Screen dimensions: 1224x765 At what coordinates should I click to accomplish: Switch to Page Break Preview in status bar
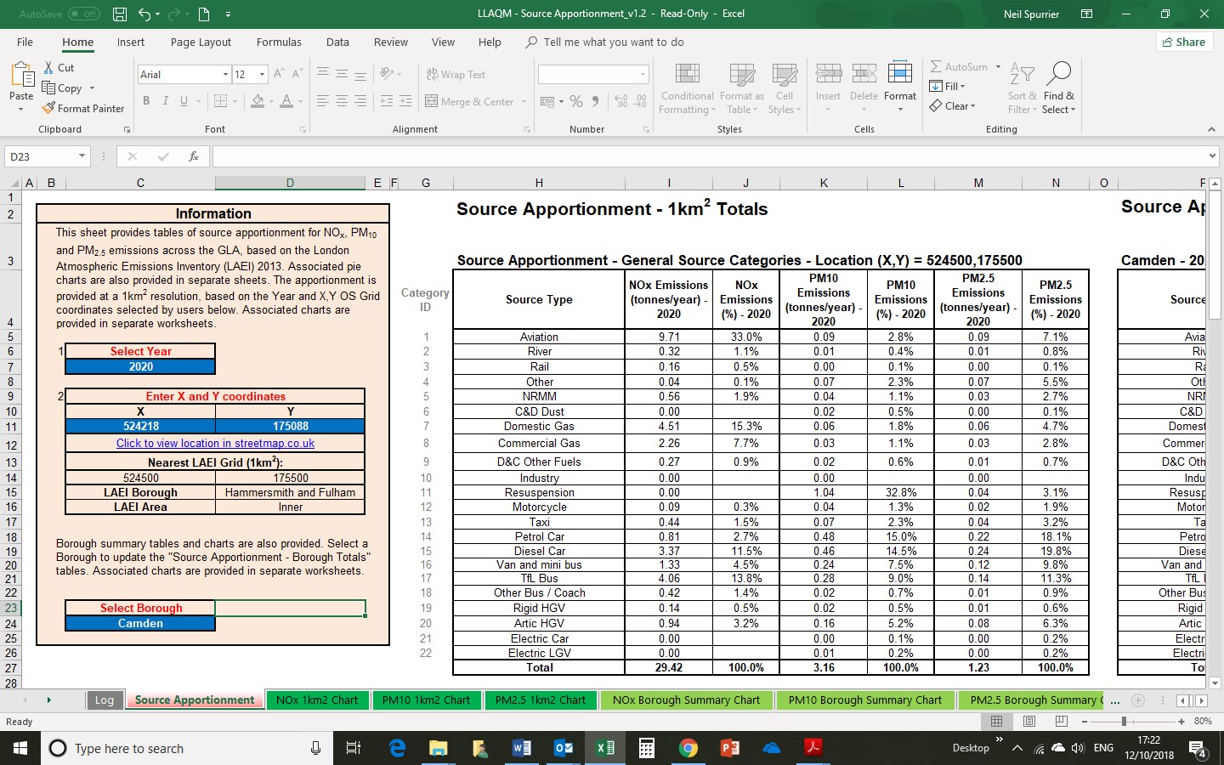coord(1062,722)
